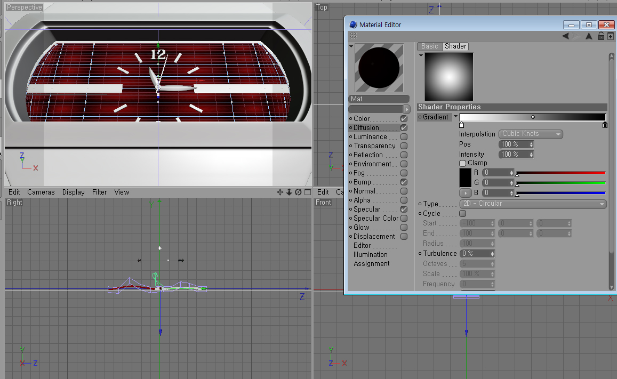Disable the Bump channel checkbox
Viewport: 617px width, 379px height.
pos(404,182)
